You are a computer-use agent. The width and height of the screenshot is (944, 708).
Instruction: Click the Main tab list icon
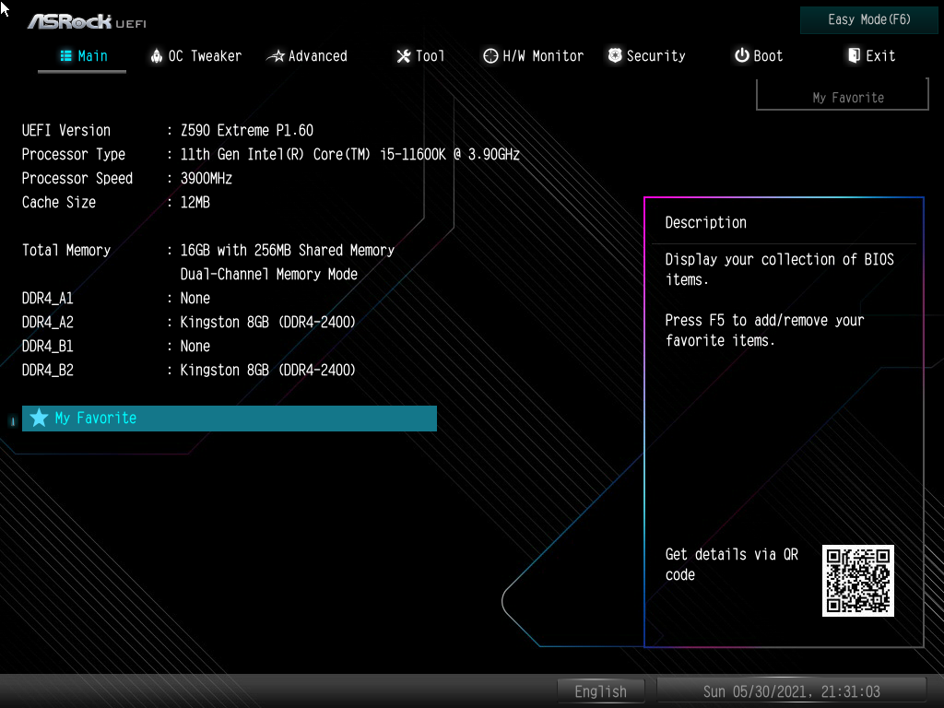tap(65, 56)
